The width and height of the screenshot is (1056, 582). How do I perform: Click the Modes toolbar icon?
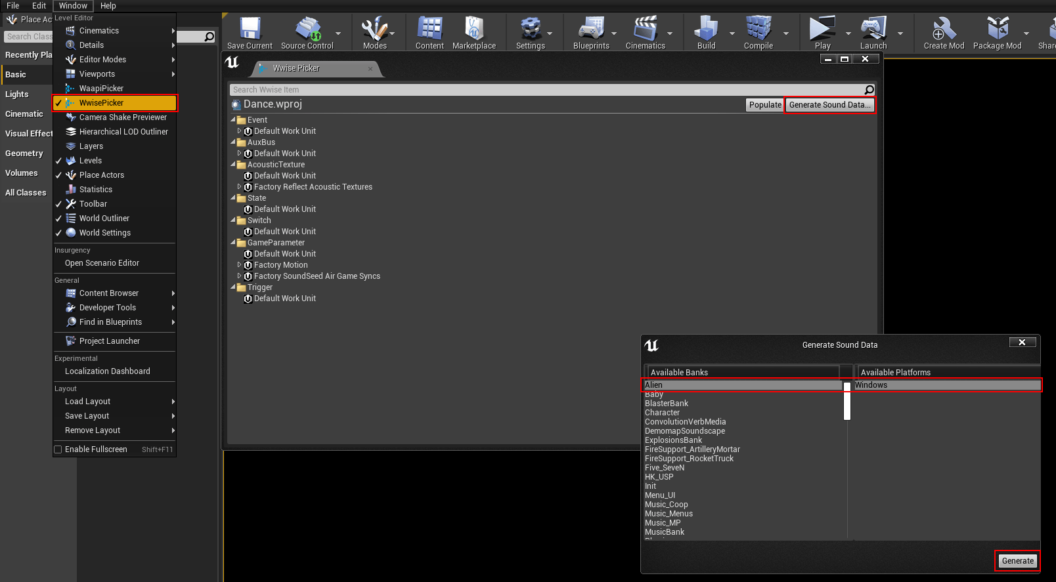(x=374, y=30)
